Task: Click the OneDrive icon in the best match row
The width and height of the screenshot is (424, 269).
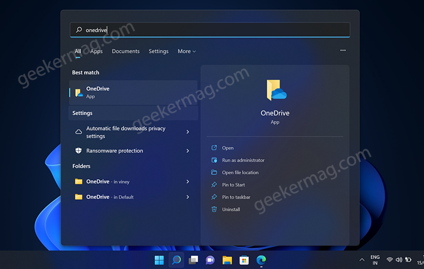Action: (x=78, y=92)
